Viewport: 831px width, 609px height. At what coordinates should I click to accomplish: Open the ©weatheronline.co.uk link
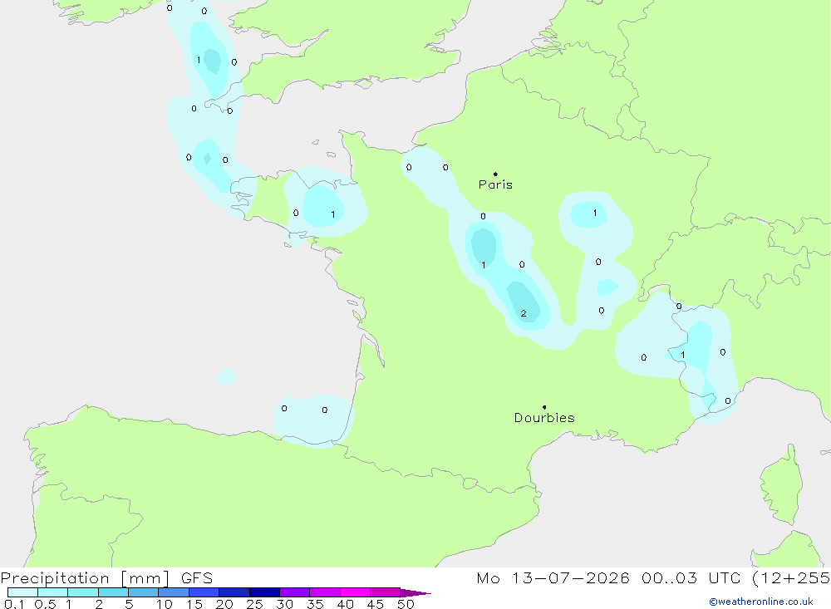[x=761, y=602]
